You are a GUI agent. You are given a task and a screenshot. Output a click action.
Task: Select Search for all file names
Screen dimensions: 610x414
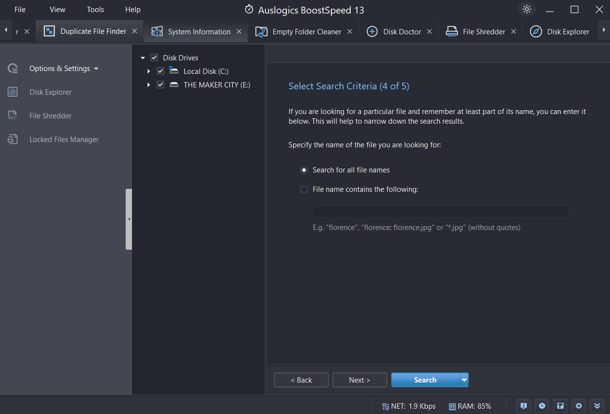[x=304, y=170]
